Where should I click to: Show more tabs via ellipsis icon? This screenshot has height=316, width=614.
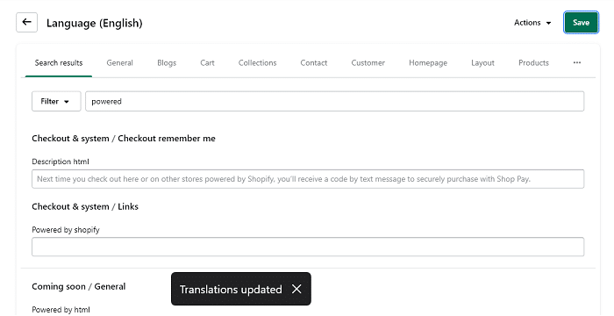pyautogui.click(x=577, y=62)
